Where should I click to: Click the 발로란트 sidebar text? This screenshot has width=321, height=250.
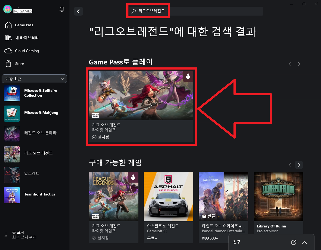coord(32,173)
